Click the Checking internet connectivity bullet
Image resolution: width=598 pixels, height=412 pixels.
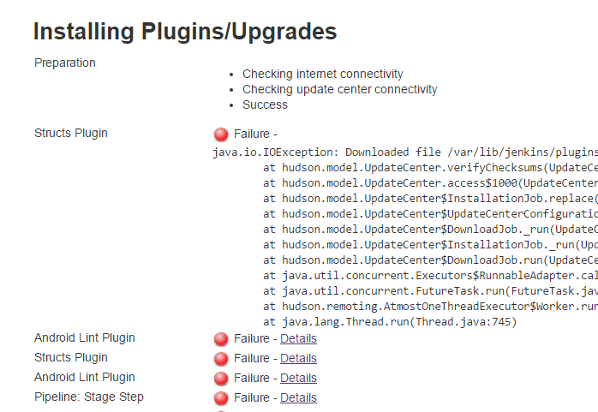pyautogui.click(x=322, y=74)
